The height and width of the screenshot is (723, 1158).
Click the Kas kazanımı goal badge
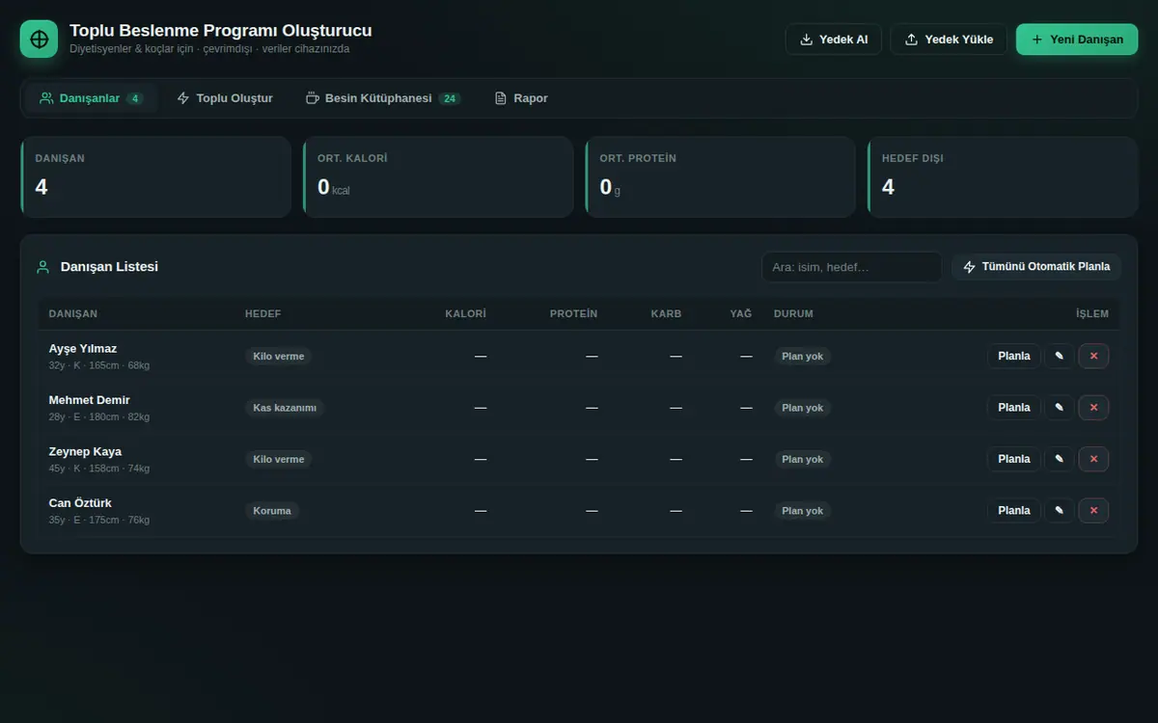tap(285, 408)
